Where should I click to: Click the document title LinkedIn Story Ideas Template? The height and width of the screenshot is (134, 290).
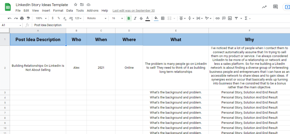coord(42,5)
